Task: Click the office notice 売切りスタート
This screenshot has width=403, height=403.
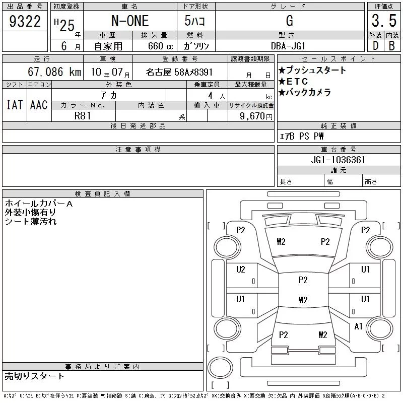Action: pyautogui.click(x=34, y=376)
